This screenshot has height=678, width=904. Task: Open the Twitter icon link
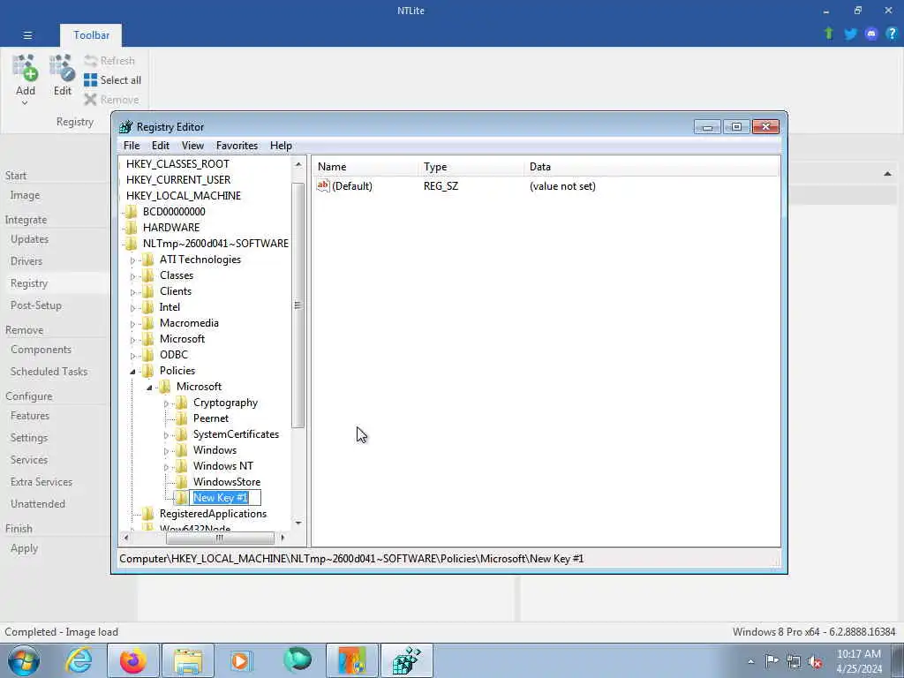coord(850,34)
